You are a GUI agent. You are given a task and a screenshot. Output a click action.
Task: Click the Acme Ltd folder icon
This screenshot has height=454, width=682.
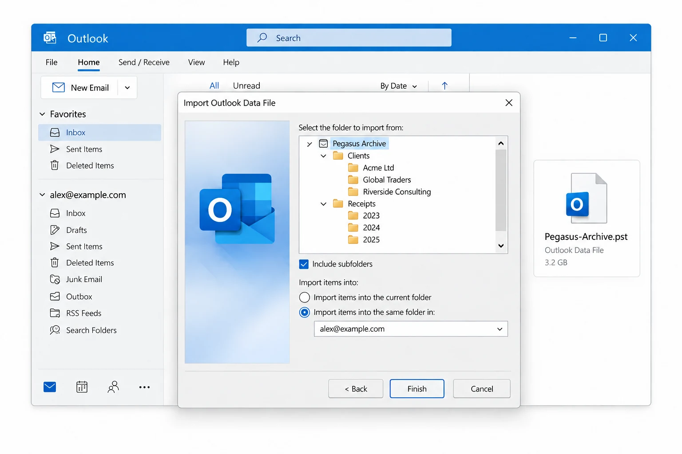coord(353,168)
